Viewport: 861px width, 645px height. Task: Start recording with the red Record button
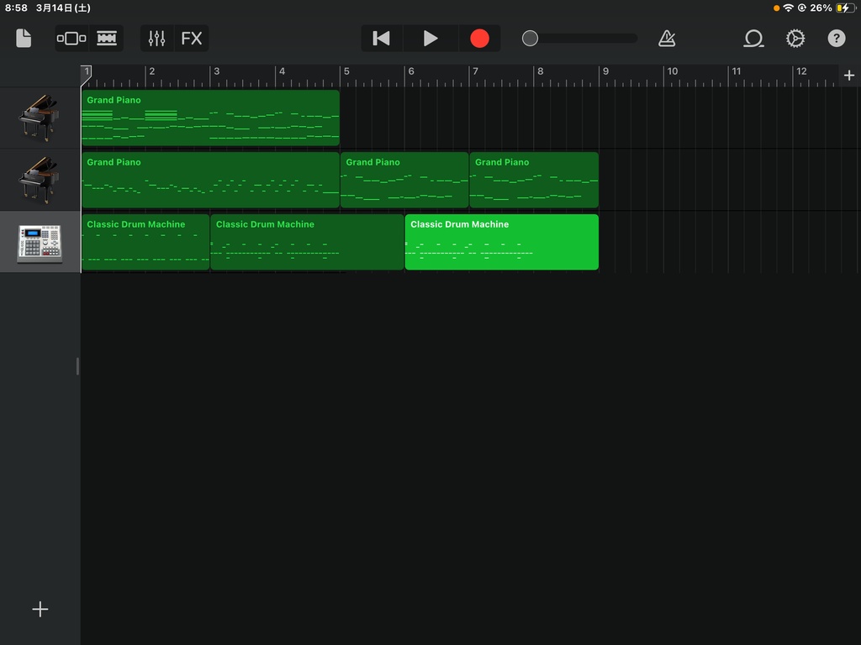click(479, 39)
